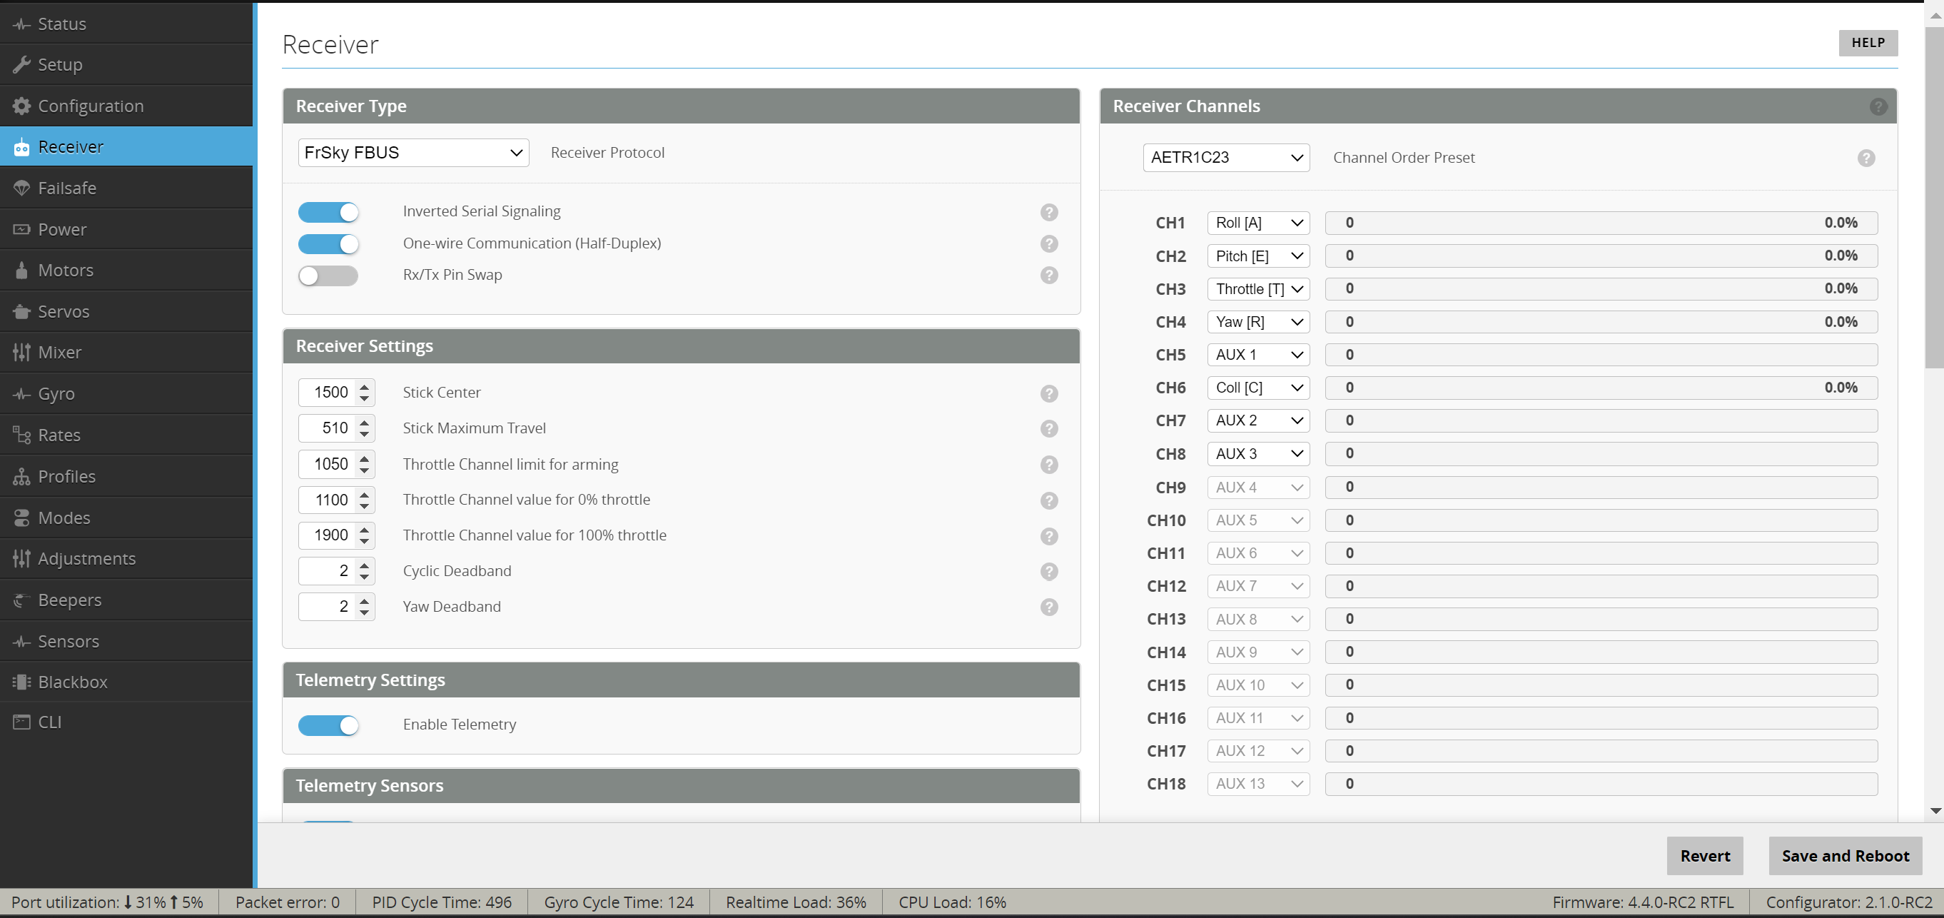Disable the Inverted Serial Signaling toggle

click(328, 212)
